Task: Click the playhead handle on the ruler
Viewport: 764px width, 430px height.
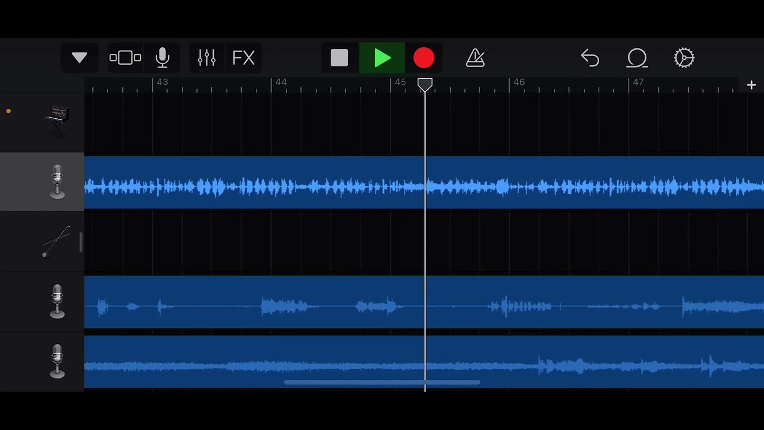Action: 425,85
